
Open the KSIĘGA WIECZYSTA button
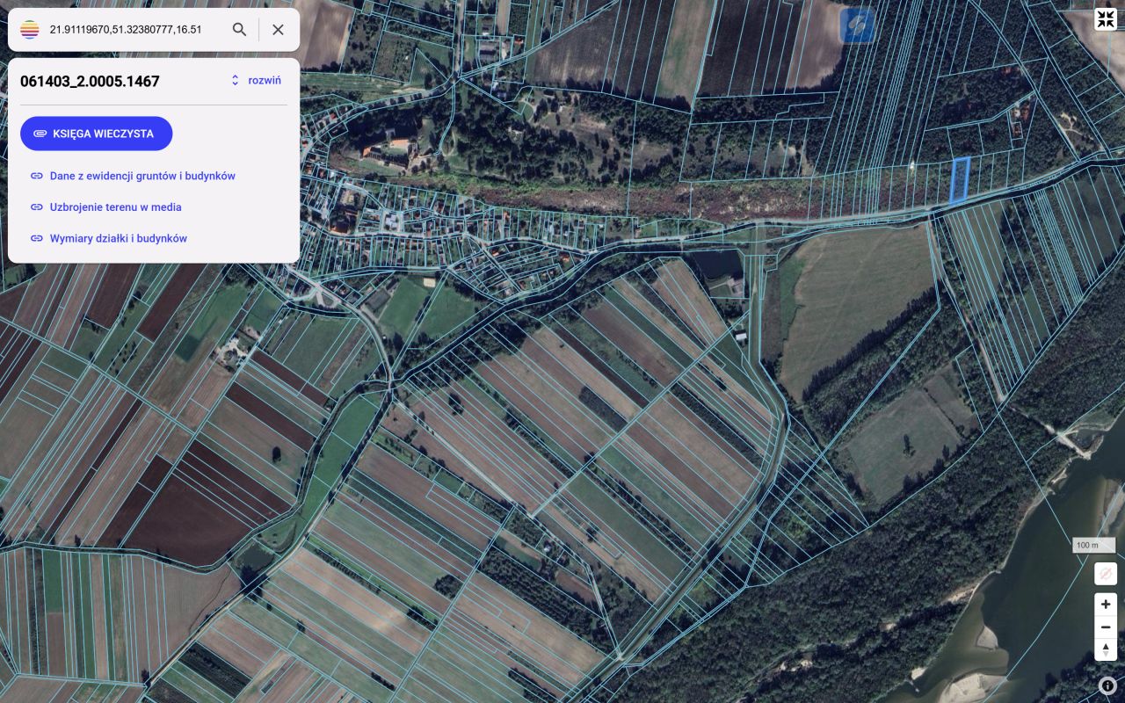pyautogui.click(x=97, y=134)
